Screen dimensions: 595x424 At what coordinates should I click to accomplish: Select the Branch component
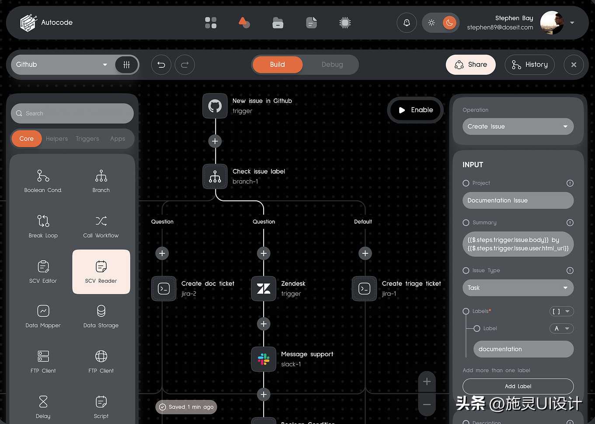[101, 181]
